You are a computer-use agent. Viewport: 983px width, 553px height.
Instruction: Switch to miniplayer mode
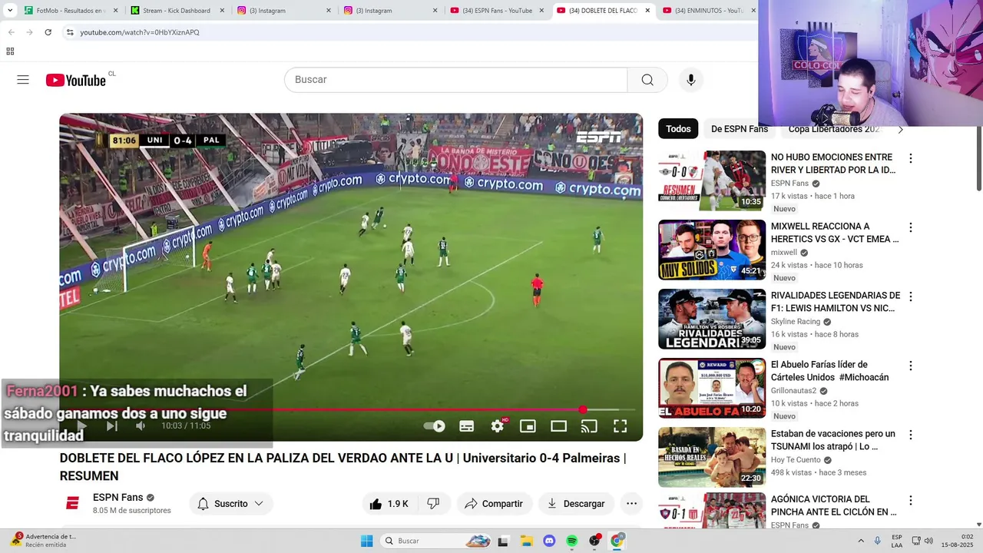point(528,426)
